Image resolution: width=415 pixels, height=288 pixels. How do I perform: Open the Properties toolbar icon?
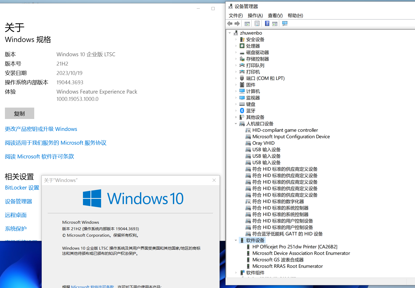257,24
